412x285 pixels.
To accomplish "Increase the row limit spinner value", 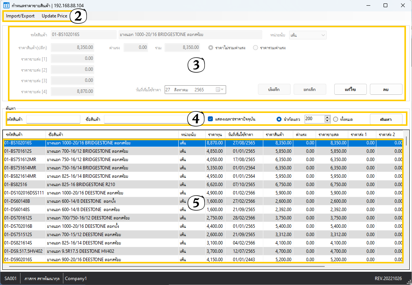I will coord(327,117).
